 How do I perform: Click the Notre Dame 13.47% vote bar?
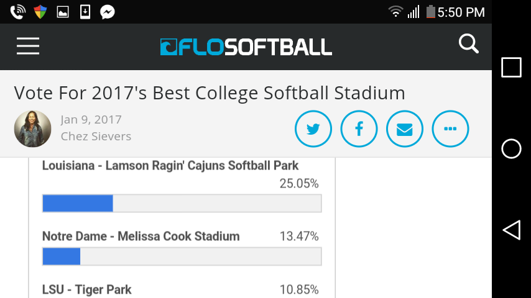click(x=182, y=256)
